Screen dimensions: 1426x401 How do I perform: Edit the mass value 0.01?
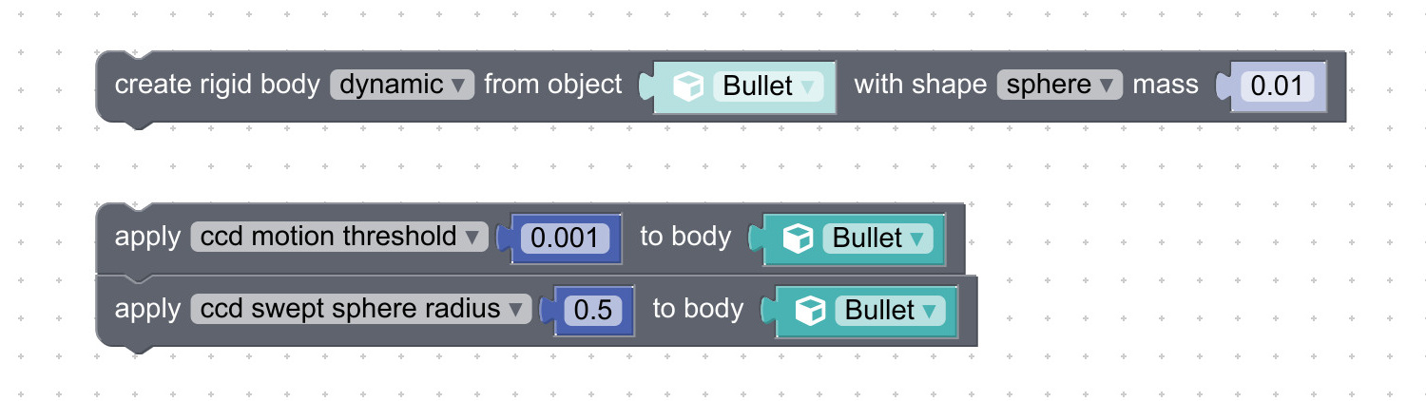pyautogui.click(x=1277, y=86)
